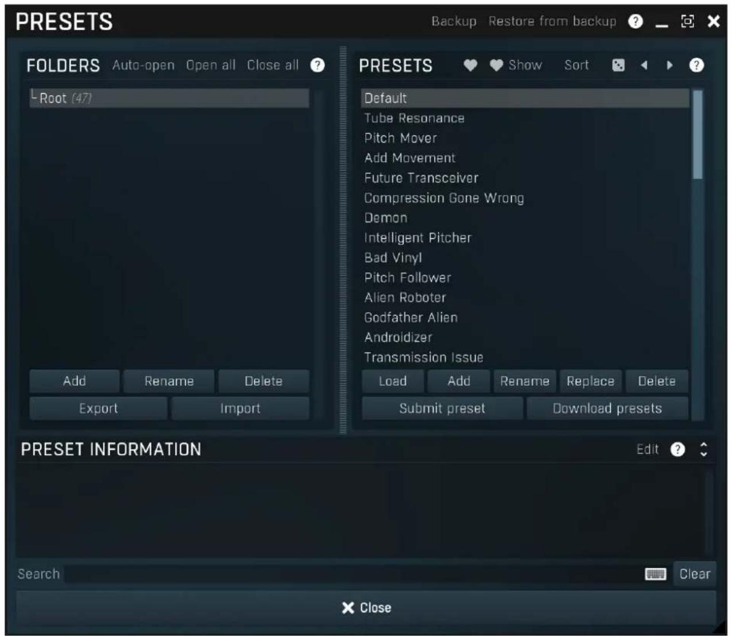Click the resize grip in bottom-right corner
Image resolution: width=731 pixels, height=636 pixels.
pos(719,627)
